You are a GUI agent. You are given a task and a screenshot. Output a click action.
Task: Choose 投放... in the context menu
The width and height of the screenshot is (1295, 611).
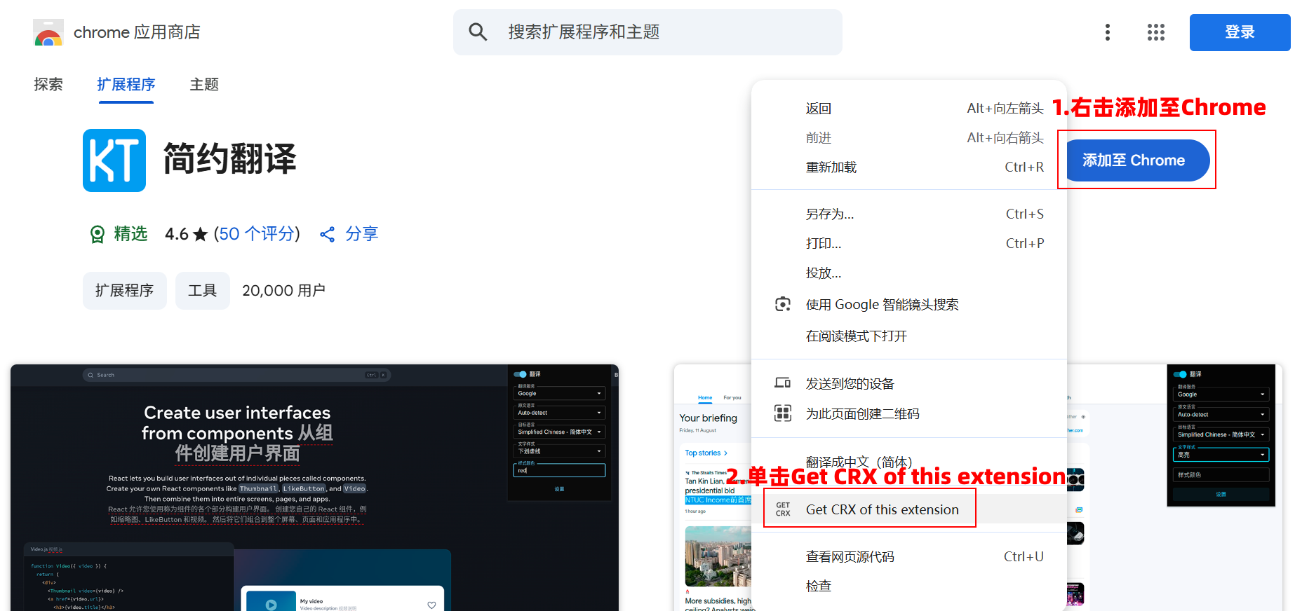(x=909, y=273)
